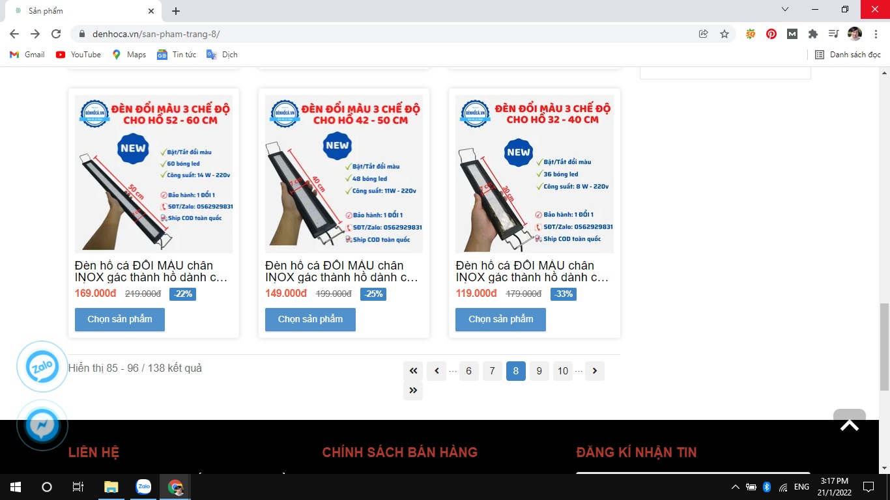Expand the tab search chevron
The image size is (890, 500).
(x=785, y=10)
